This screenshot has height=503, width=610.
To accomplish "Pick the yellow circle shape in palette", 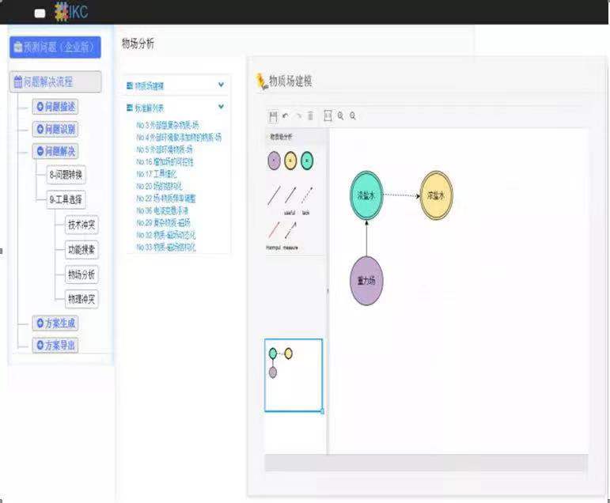I will [290, 161].
